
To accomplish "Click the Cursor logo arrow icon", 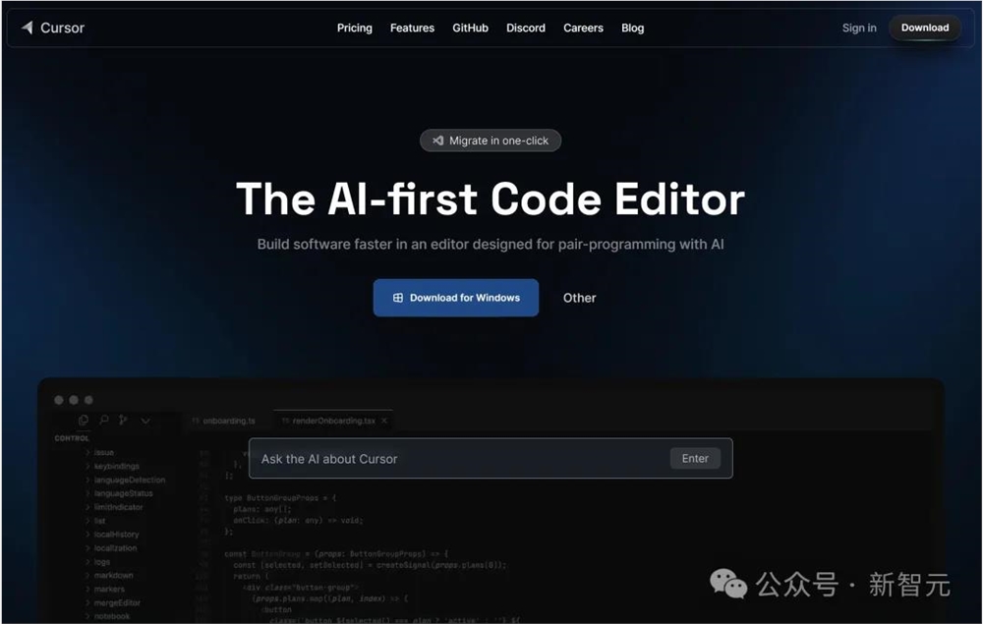I will (x=27, y=28).
